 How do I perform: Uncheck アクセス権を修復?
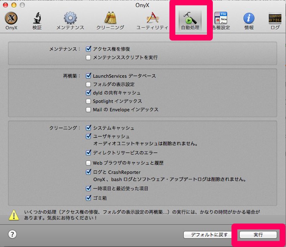click(x=88, y=49)
